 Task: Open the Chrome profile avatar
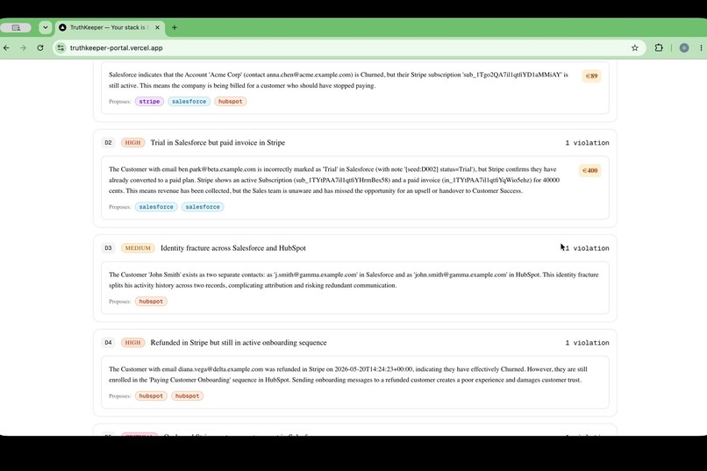tap(684, 47)
